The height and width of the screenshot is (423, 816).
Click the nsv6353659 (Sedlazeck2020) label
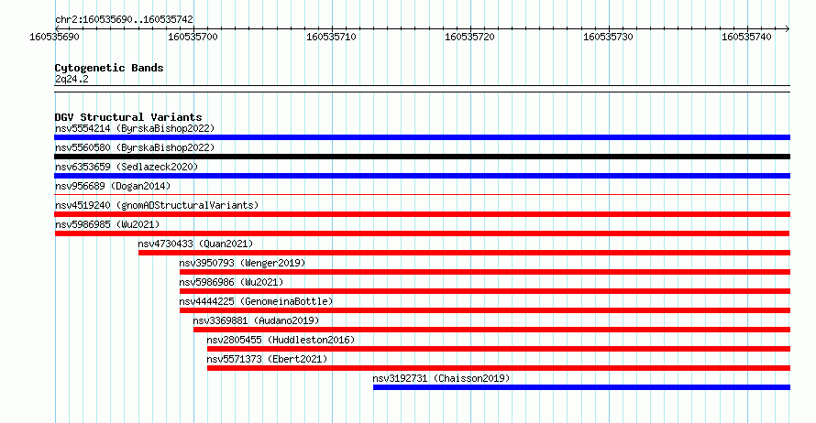(127, 167)
